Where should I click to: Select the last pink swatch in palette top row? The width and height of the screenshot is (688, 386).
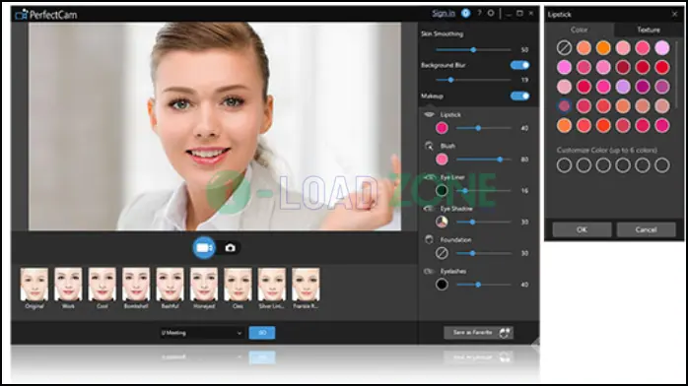662,47
